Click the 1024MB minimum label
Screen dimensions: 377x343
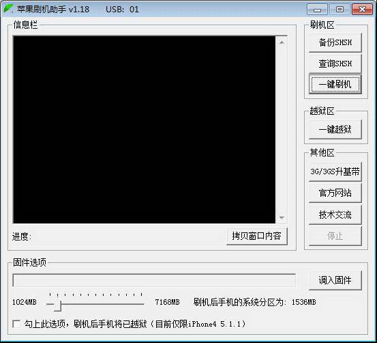(25, 302)
